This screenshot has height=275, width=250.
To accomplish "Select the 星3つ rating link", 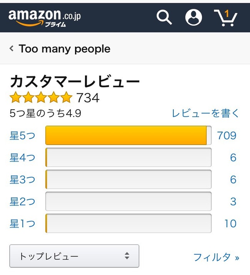I will pos(22,179).
